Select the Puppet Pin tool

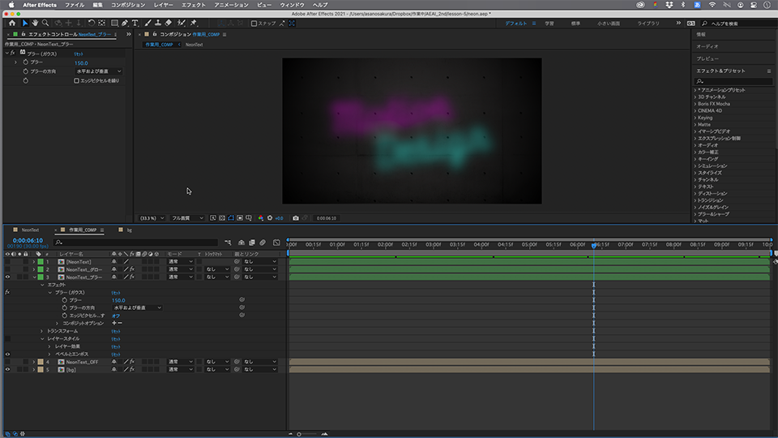(194, 23)
